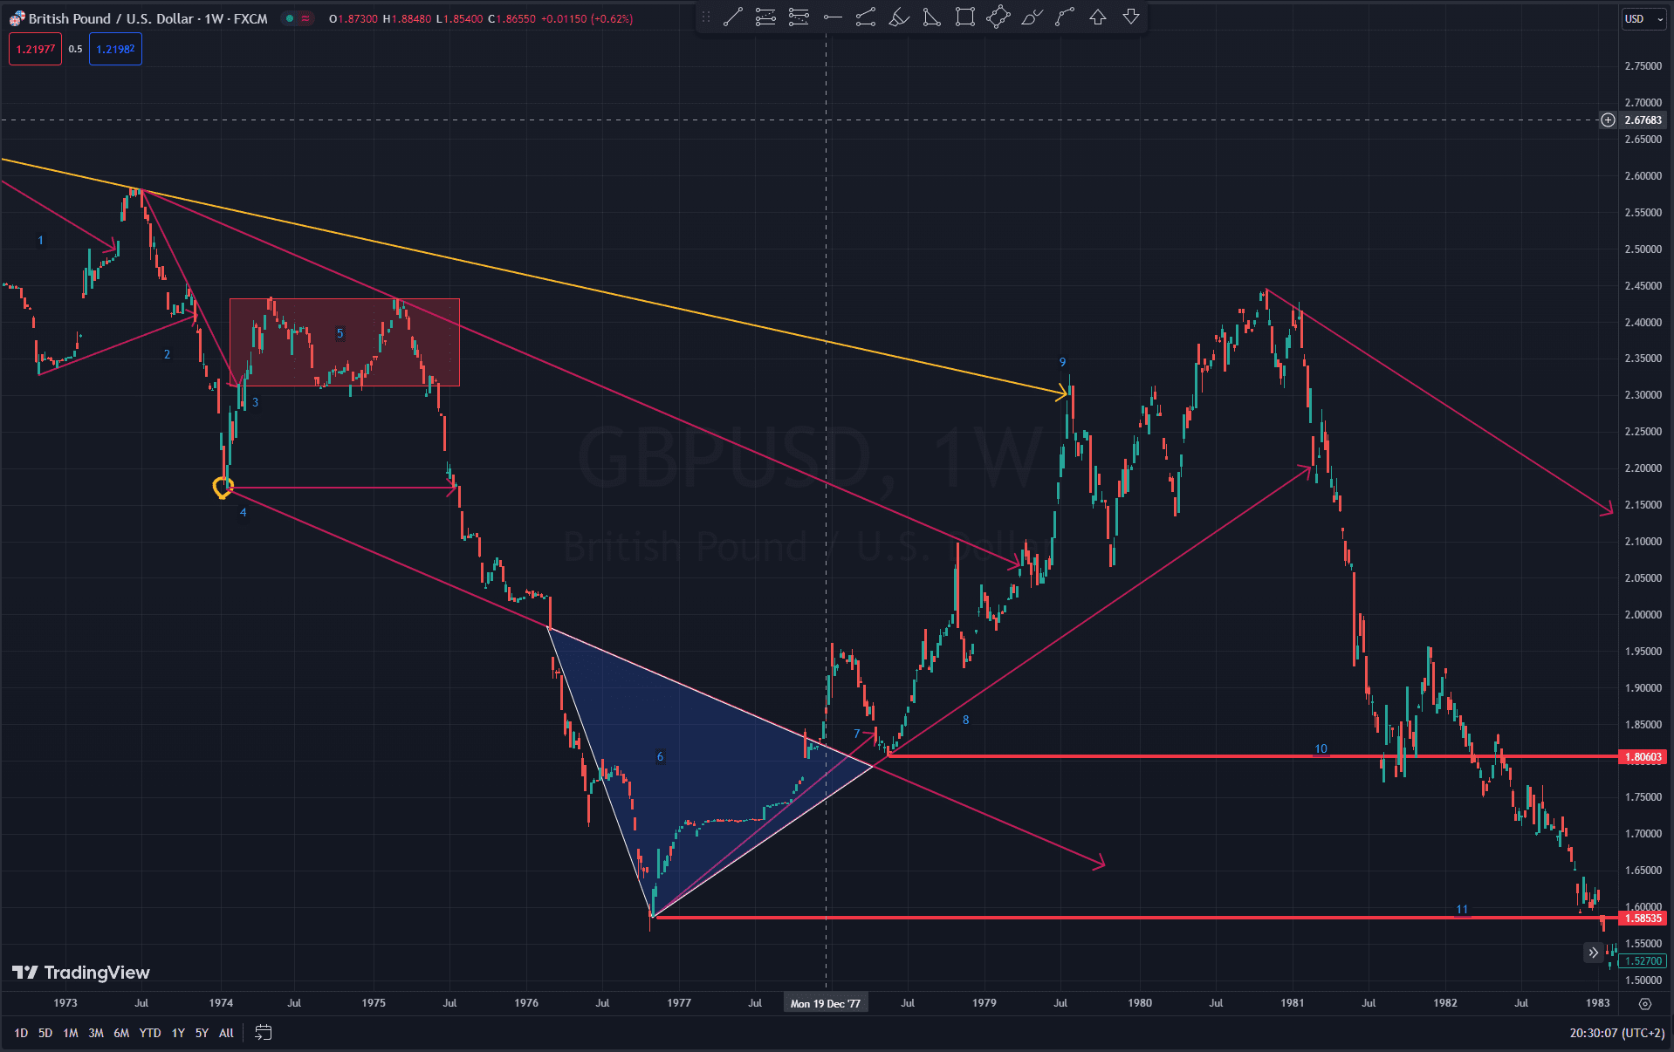Click the high value H1.88480
Image resolution: width=1674 pixels, height=1052 pixels.
click(x=407, y=18)
